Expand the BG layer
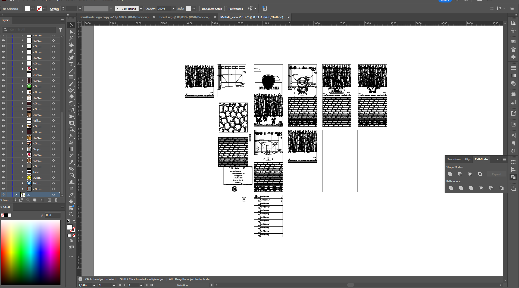The image size is (519, 288). (x=16, y=195)
